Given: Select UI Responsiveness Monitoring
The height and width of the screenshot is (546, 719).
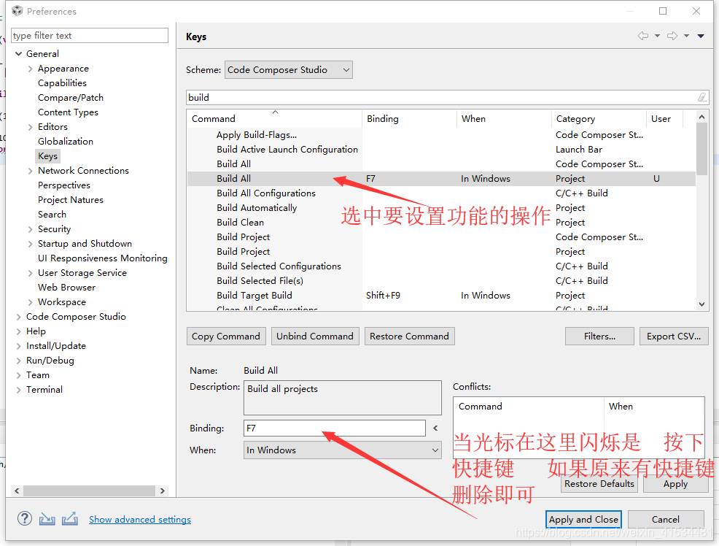Looking at the screenshot, I should [102, 258].
